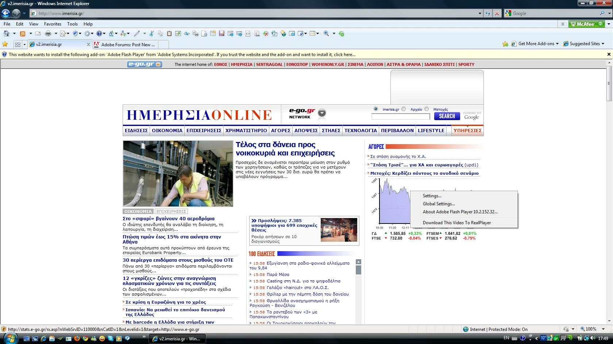Open the ΥΠΗΡΕΣΙΕΣ navigation link

coord(467,130)
